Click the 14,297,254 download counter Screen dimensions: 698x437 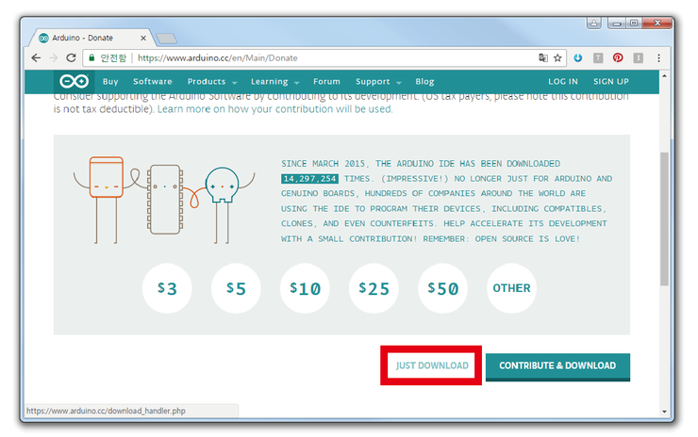[x=309, y=179]
